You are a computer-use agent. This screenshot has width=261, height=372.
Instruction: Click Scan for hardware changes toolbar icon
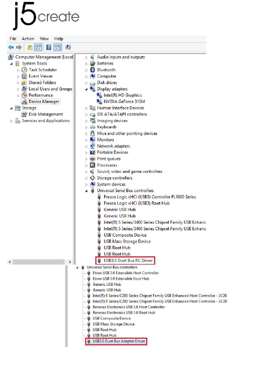click(x=68, y=48)
